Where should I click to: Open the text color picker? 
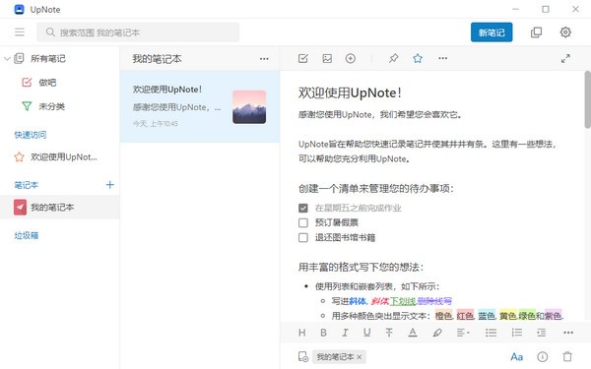click(x=413, y=333)
